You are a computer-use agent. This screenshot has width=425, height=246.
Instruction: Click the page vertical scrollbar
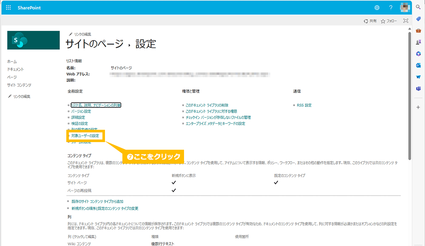click(410, 96)
